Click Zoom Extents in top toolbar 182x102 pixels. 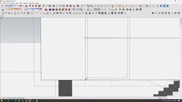(63, 6)
